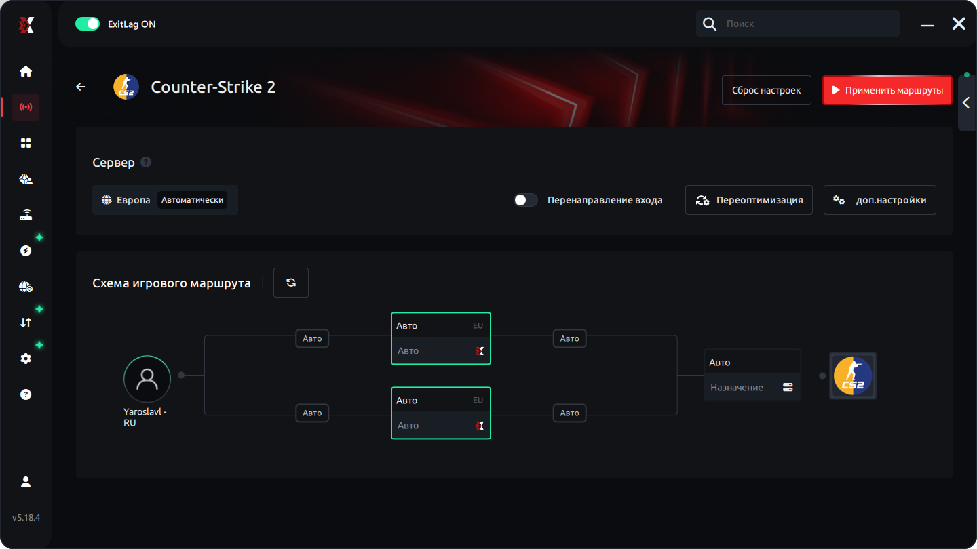Open the game library sidebar icon below the grid
The width and height of the screenshot is (977, 549).
tap(26, 179)
